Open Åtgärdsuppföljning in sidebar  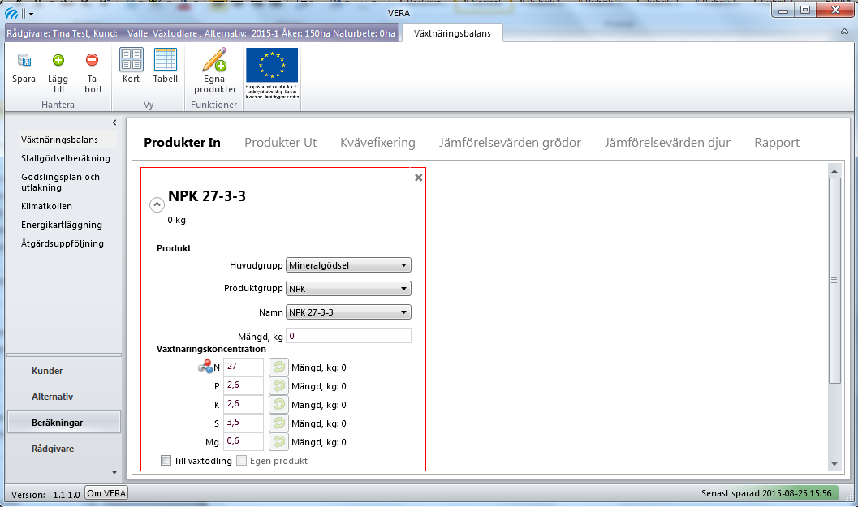pyautogui.click(x=63, y=243)
